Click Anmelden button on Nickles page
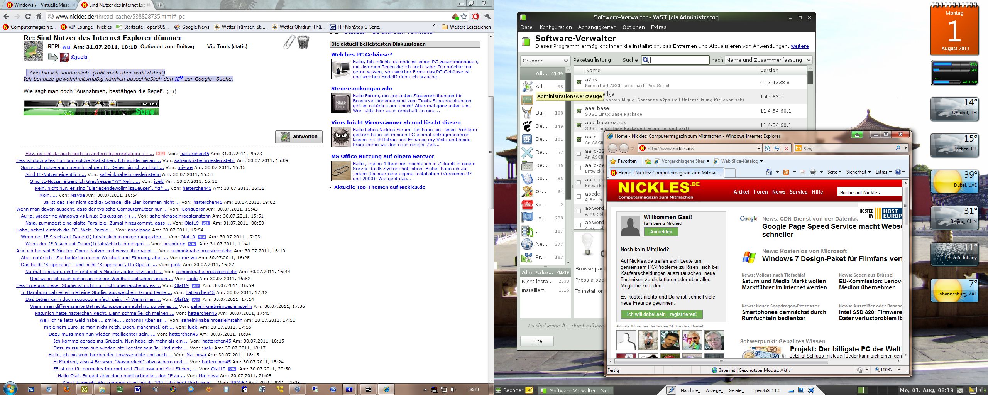 point(661,232)
